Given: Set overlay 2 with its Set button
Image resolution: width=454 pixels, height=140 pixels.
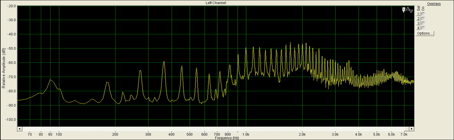Looking at the screenshot, I should pyautogui.click(x=418, y=19).
